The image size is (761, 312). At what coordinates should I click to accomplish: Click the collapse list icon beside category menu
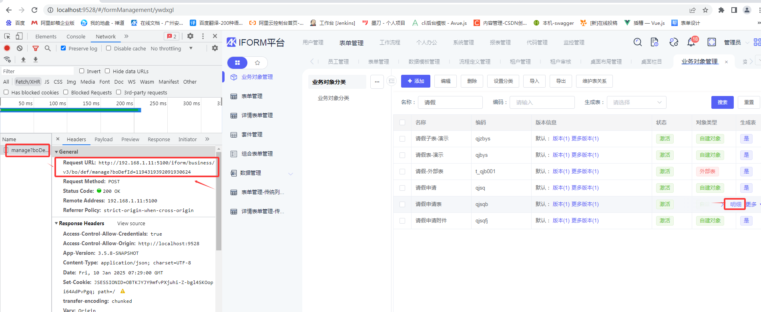392,81
